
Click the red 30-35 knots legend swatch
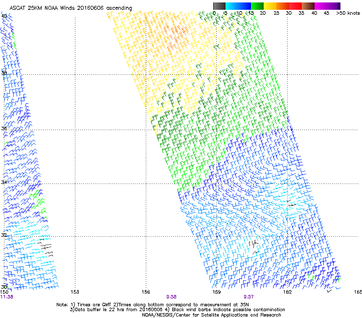tap(295, 6)
